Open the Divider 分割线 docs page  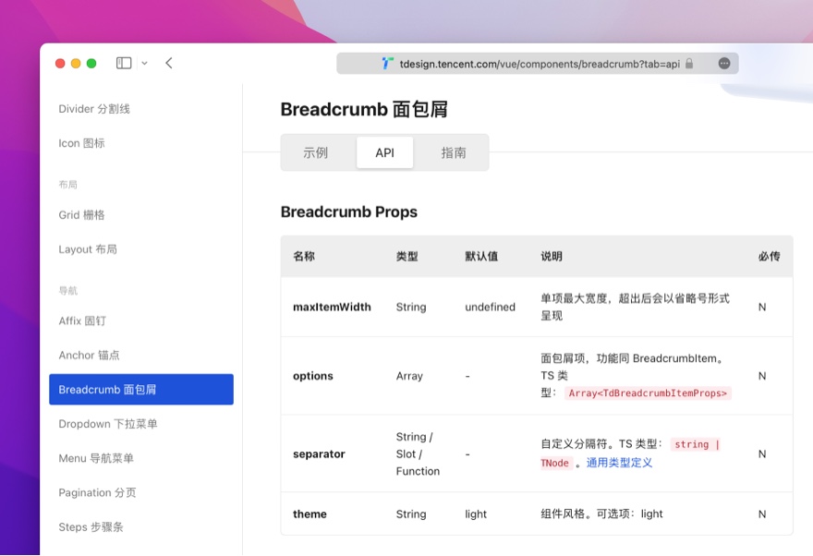point(95,108)
